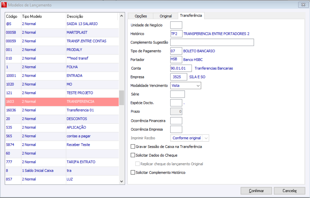
Task: Sort by the Código column header
Action: point(13,16)
